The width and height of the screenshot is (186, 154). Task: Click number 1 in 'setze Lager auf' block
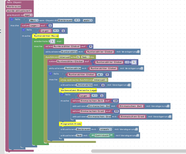(50, 25)
